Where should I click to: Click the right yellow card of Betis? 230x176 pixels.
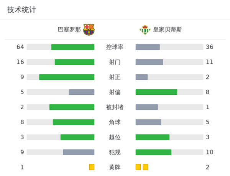click(x=145, y=167)
